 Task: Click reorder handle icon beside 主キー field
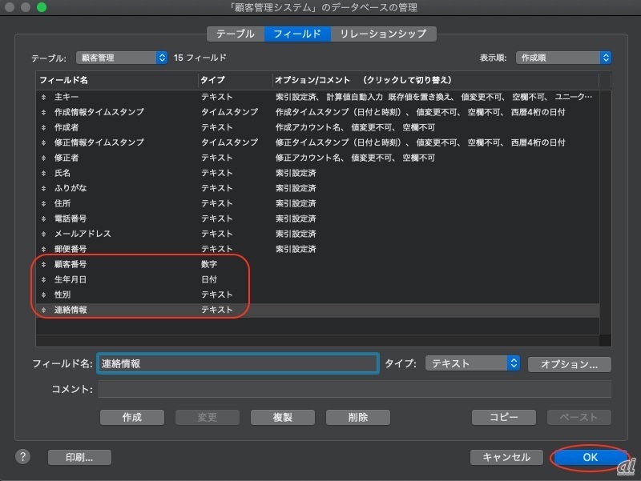tap(45, 97)
